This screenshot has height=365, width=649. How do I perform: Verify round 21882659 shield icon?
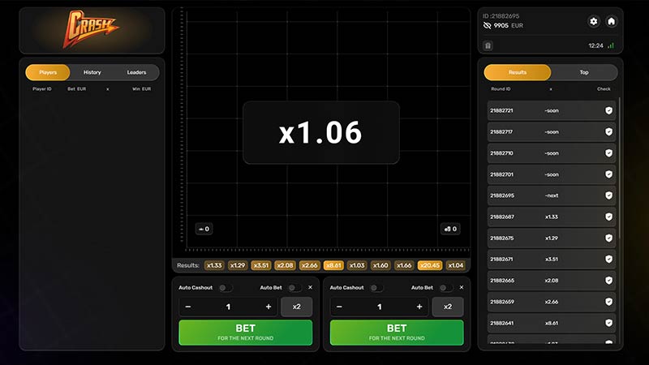[x=609, y=302]
